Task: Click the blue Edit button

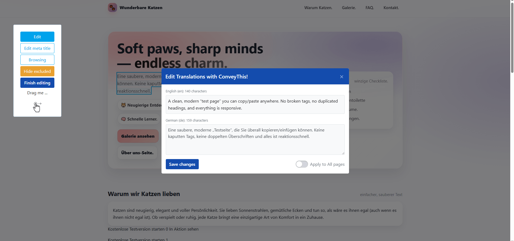Action: tap(37, 37)
